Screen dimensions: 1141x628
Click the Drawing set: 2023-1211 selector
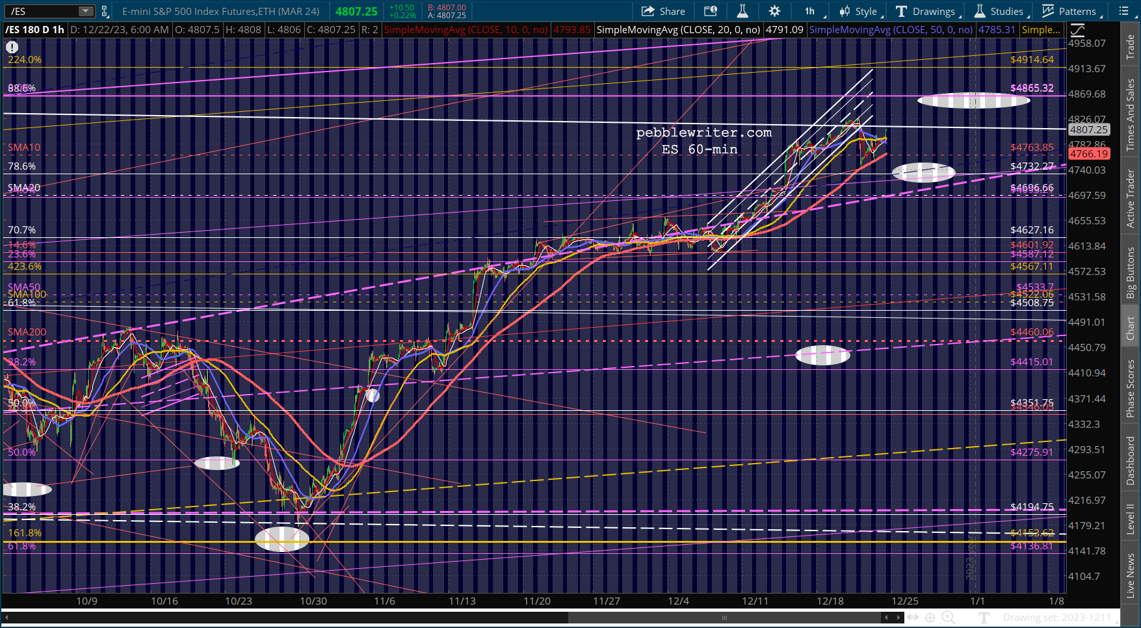click(x=1056, y=618)
